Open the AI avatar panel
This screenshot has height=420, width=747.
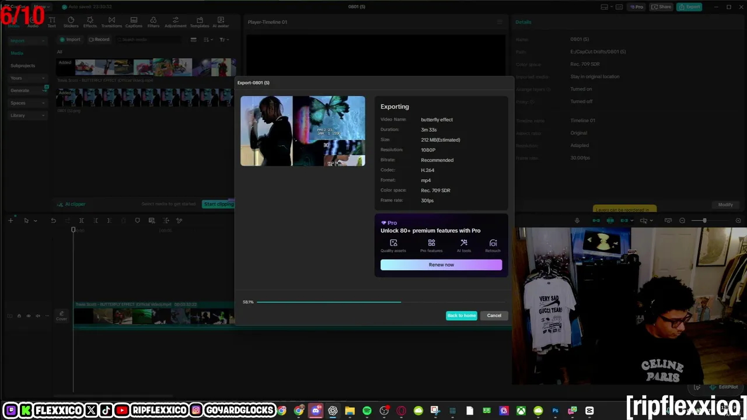click(221, 22)
